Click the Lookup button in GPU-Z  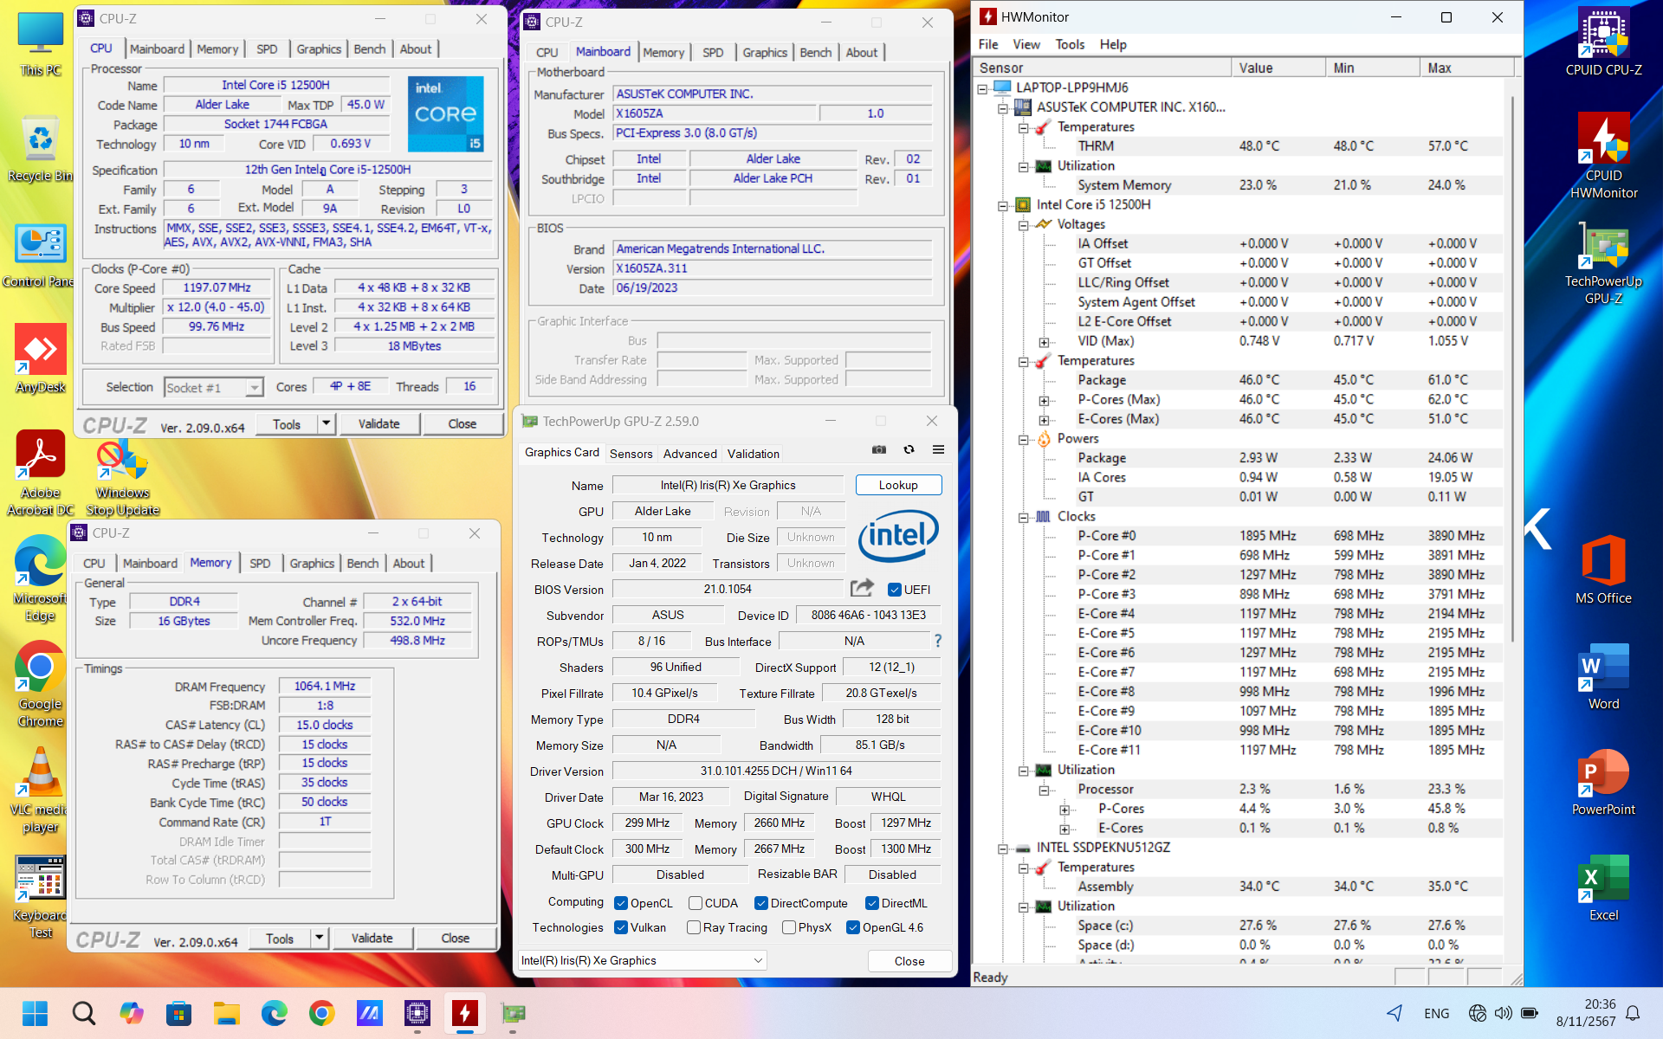897,485
